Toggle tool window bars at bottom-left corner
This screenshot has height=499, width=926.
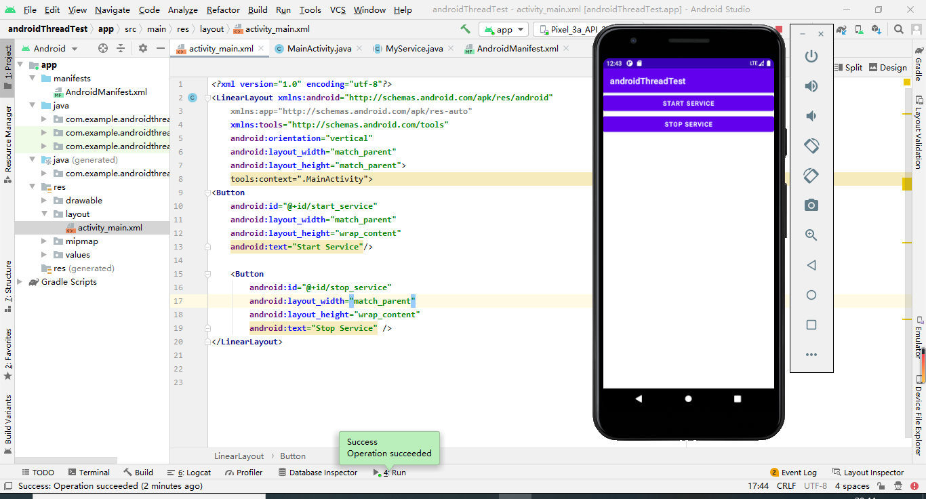pos(7,486)
